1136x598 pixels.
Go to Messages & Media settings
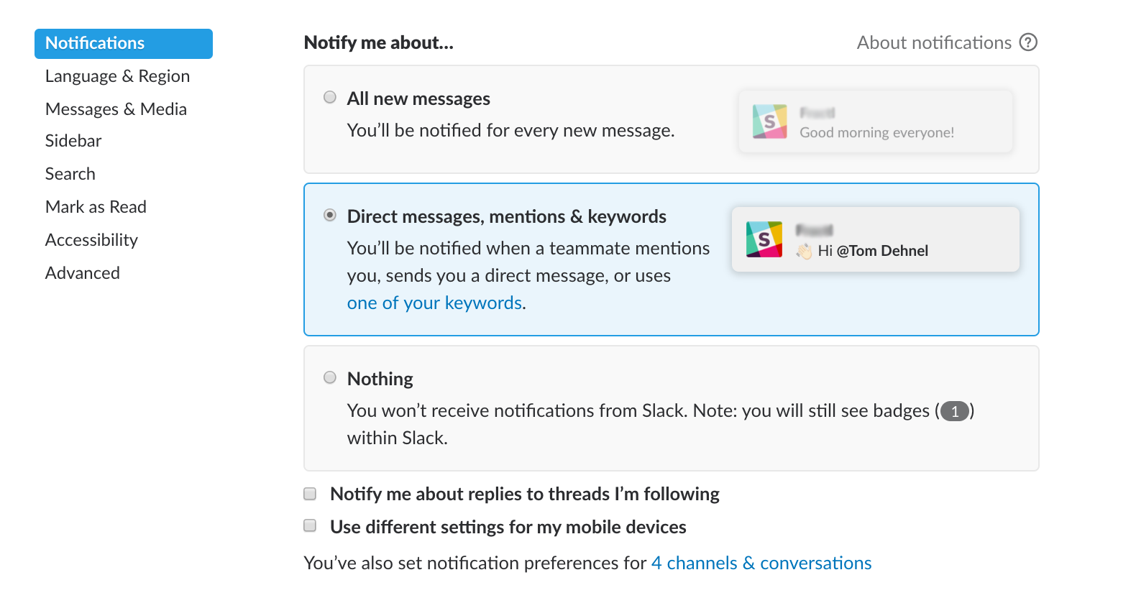click(116, 109)
